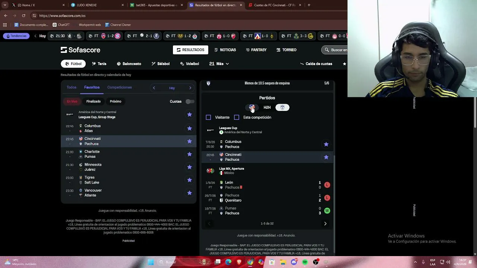Select H2H in Partidos filter

point(267,108)
